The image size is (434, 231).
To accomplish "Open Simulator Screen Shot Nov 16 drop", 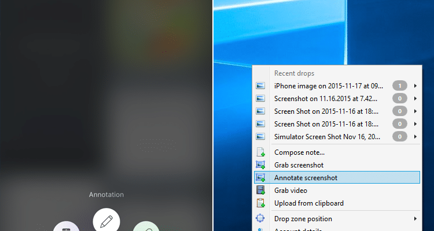I will point(337,137).
